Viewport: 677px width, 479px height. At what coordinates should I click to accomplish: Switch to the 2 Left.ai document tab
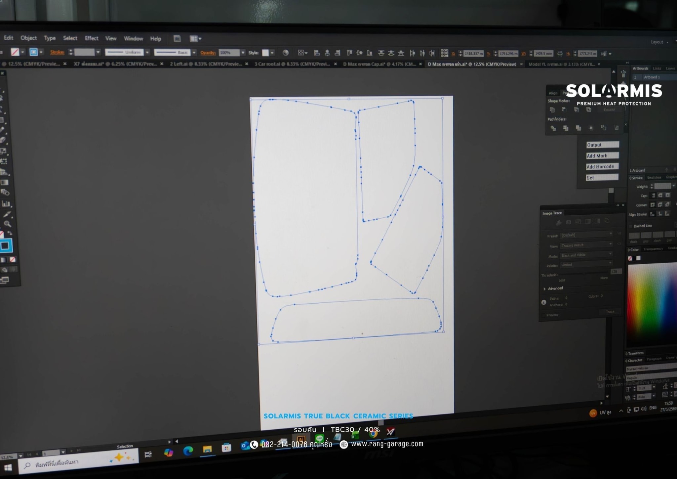tap(206, 64)
